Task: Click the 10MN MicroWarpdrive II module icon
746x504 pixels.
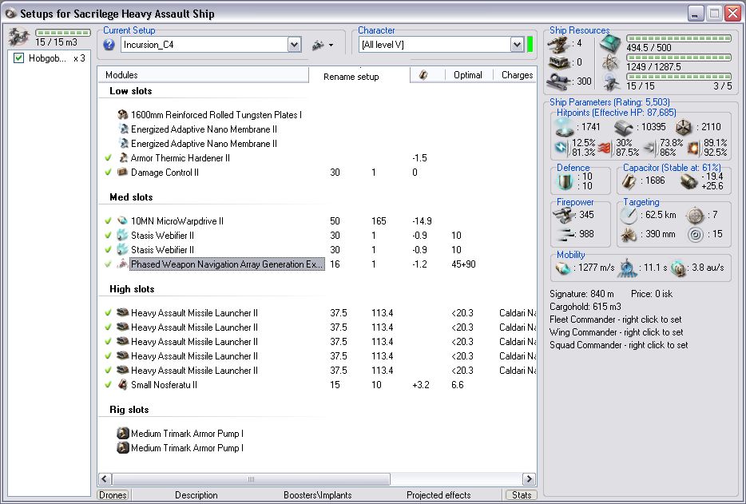Action: (123, 221)
